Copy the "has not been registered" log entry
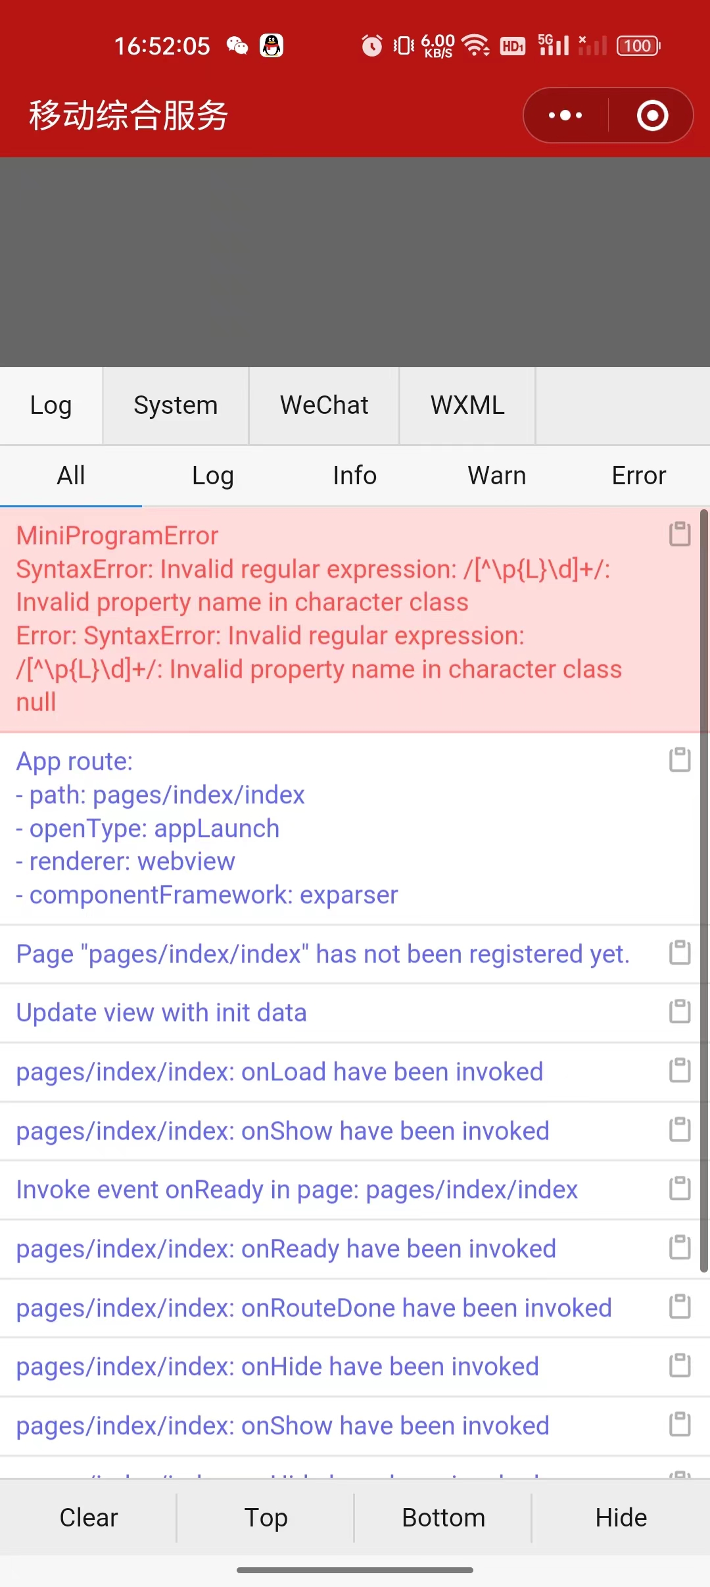710x1587 pixels. click(680, 953)
